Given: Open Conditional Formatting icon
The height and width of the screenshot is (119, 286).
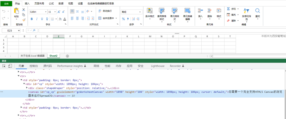Looking at the screenshot, I should point(150,11).
